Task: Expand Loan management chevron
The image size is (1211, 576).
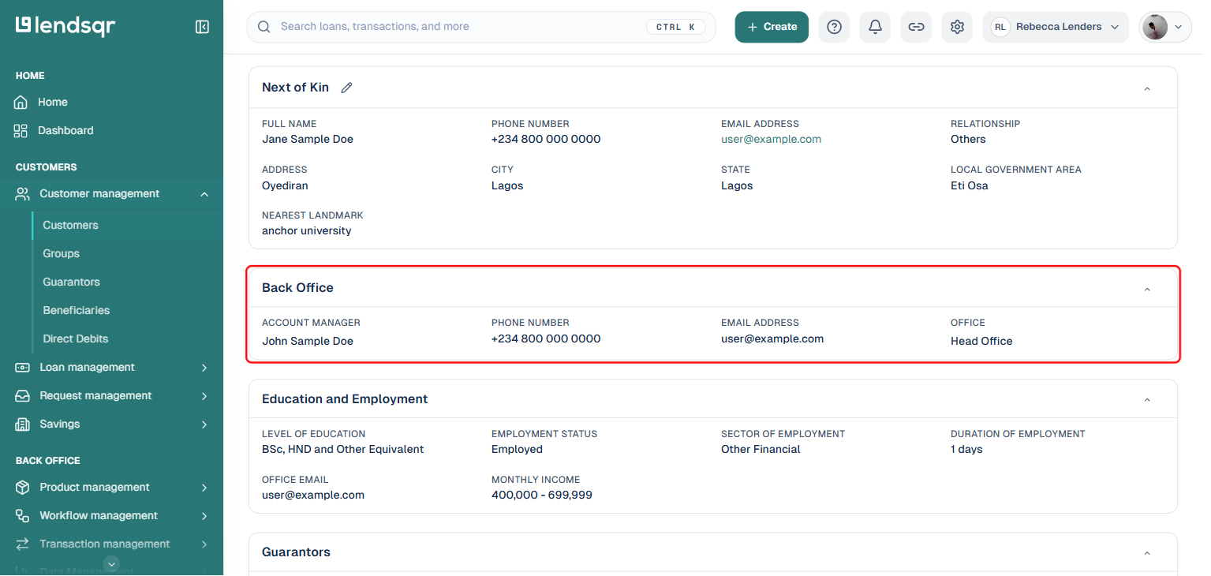Action: coord(204,368)
